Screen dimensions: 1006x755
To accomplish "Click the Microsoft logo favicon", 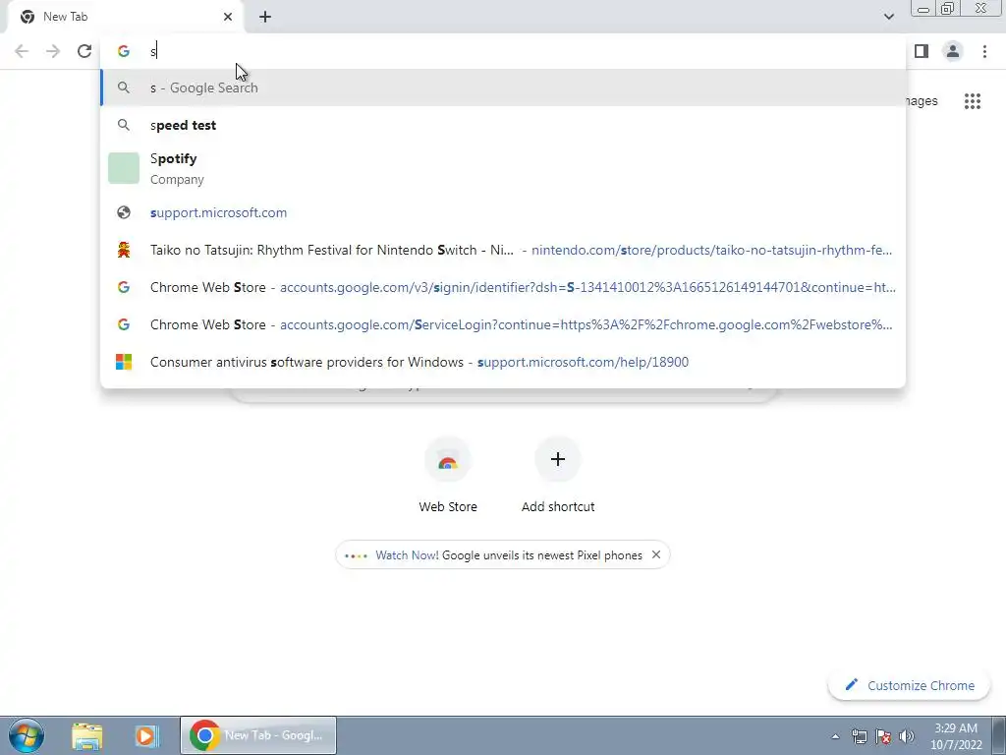I will [124, 362].
